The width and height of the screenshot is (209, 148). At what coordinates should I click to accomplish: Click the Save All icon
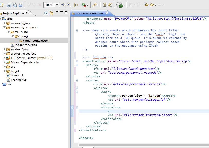15,5
